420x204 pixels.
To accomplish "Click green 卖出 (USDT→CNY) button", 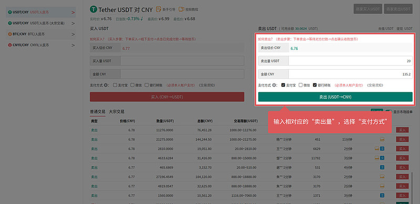I will point(335,97).
